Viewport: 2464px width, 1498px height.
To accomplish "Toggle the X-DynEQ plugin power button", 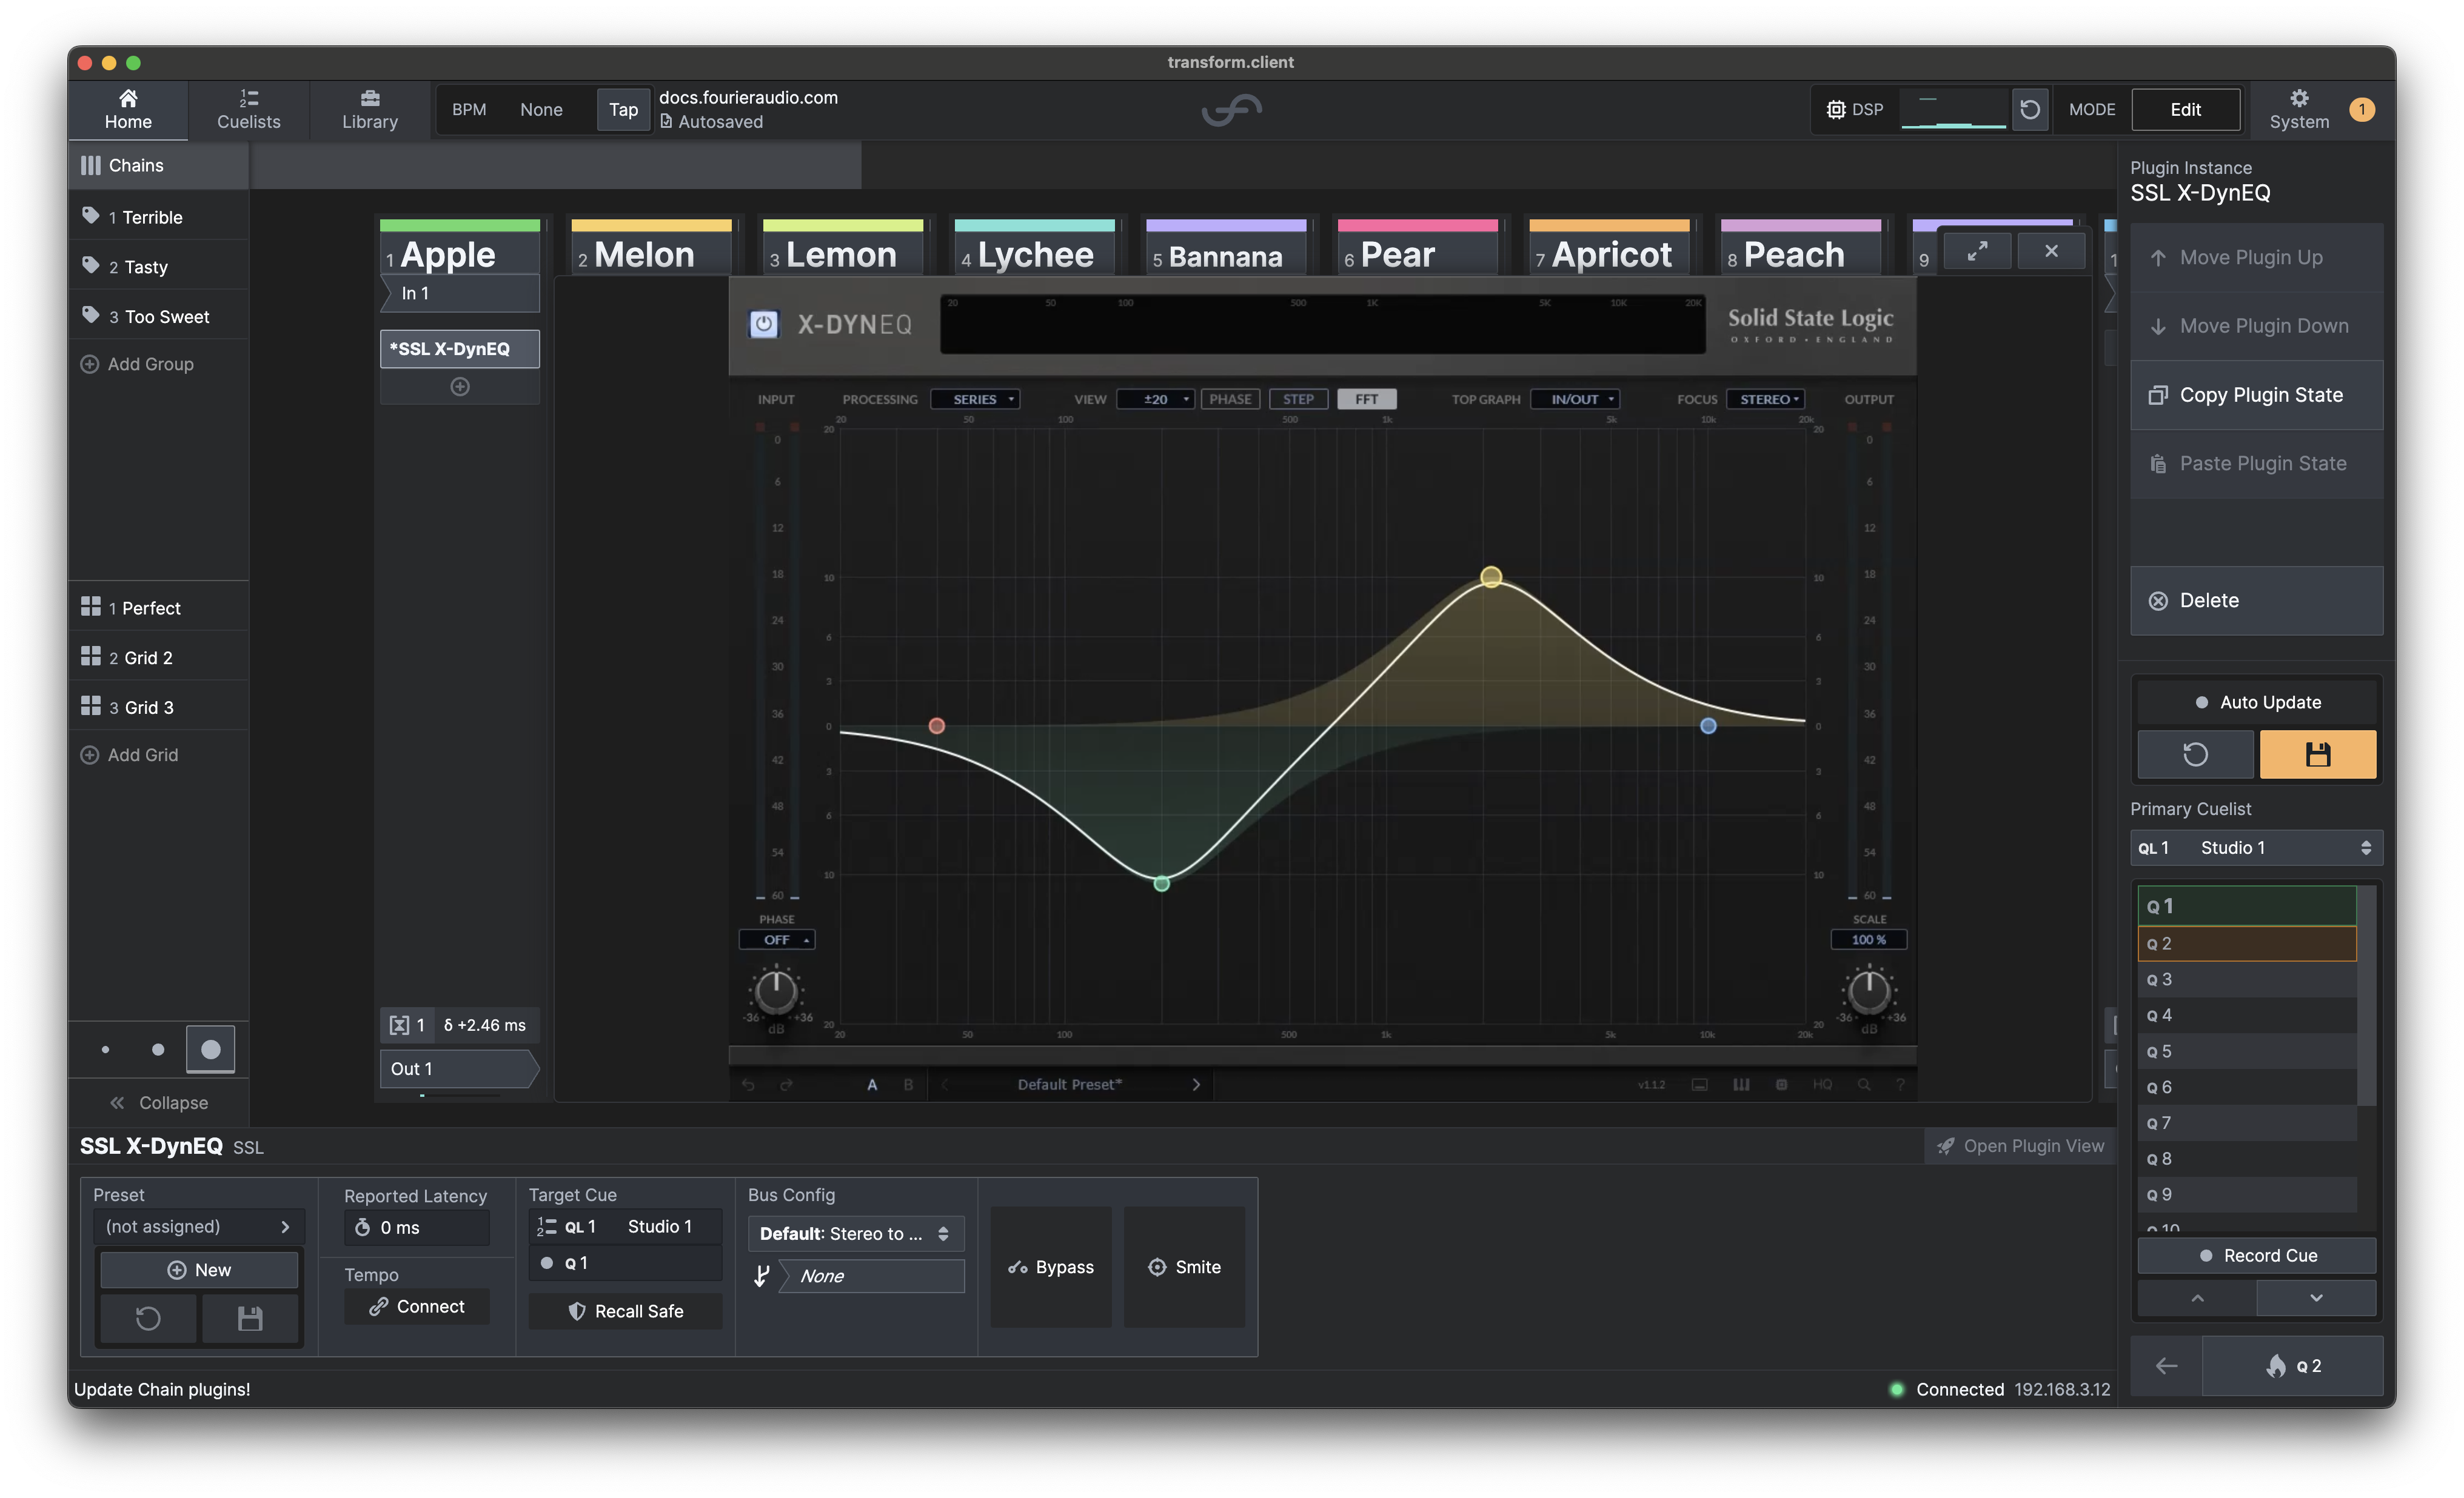I will point(764,324).
